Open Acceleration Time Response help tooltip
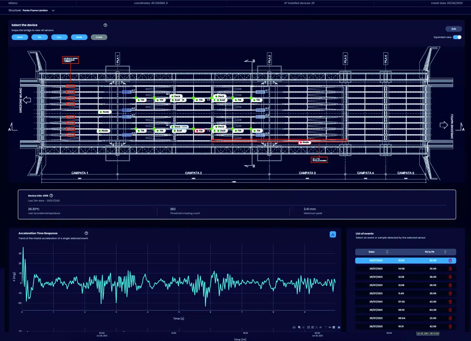The image size is (471, 341). (x=86, y=233)
